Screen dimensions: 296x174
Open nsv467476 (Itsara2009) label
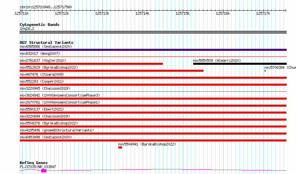42,74
